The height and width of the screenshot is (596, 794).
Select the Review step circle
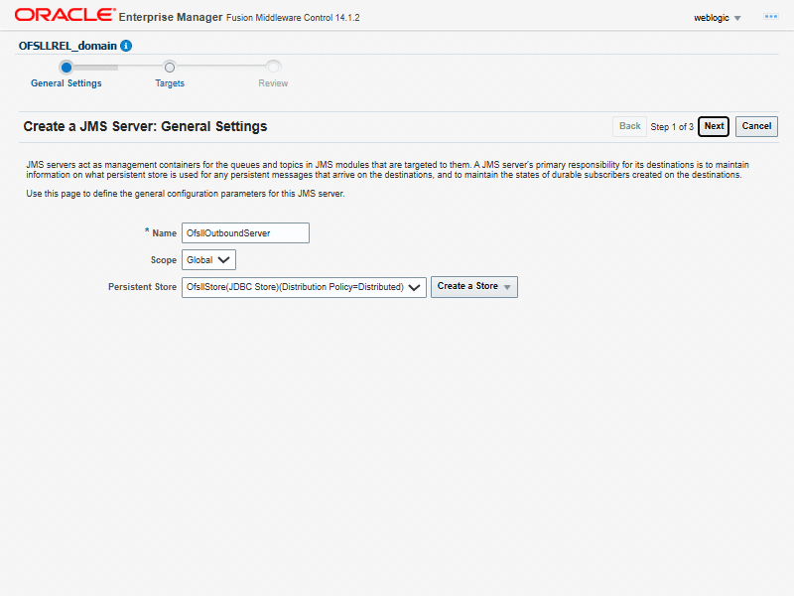tap(273, 67)
